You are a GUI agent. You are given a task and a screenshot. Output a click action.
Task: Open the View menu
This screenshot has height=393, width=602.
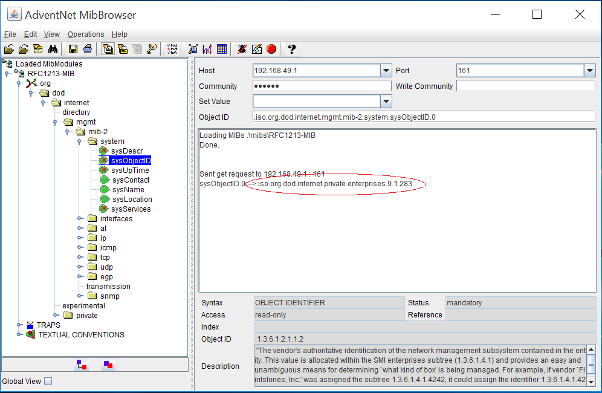[x=52, y=34]
